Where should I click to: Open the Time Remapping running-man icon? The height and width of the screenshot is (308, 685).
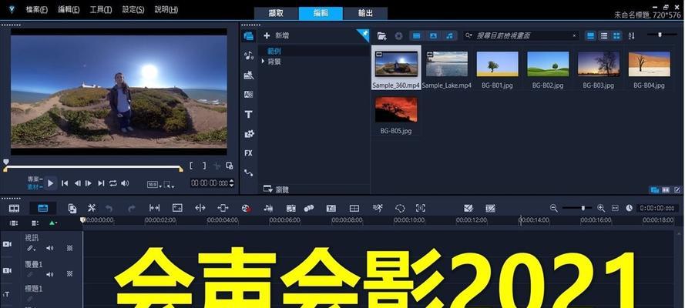click(378, 208)
